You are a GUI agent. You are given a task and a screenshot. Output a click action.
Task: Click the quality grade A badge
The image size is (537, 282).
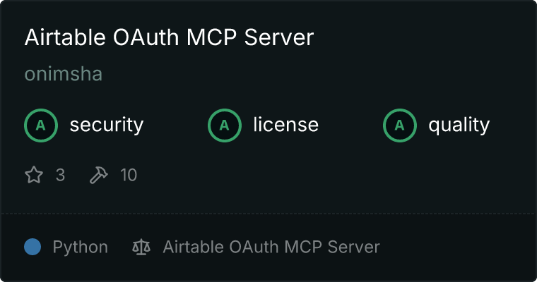(400, 125)
